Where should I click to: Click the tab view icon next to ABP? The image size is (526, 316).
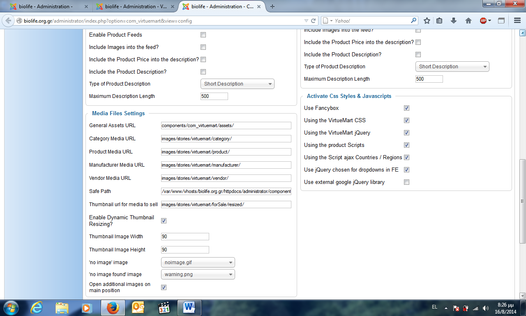tap(501, 21)
